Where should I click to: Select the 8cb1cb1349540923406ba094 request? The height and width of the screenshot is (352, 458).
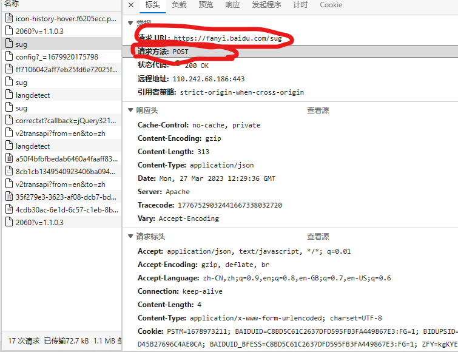click(61, 172)
